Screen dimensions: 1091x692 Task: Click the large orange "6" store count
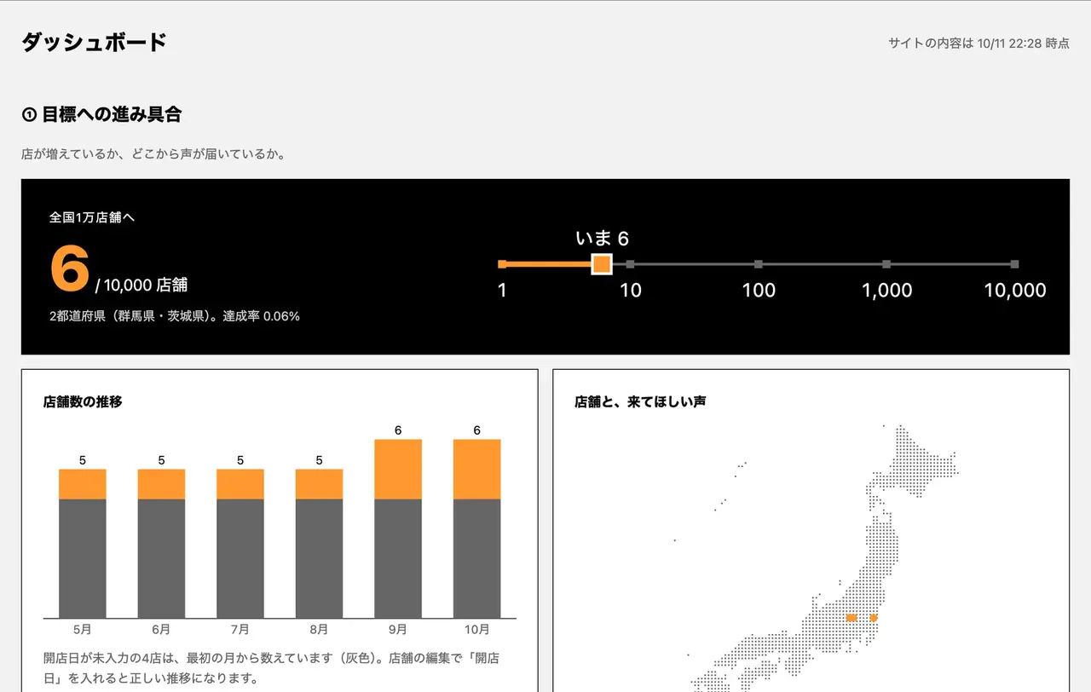pos(70,268)
